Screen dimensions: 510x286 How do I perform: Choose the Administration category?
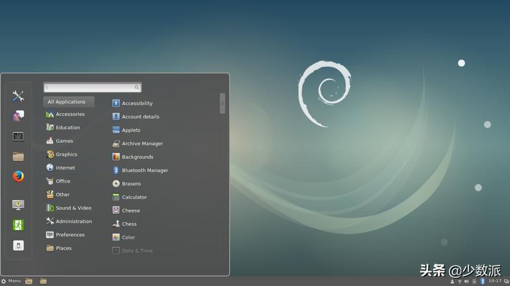click(x=69, y=221)
